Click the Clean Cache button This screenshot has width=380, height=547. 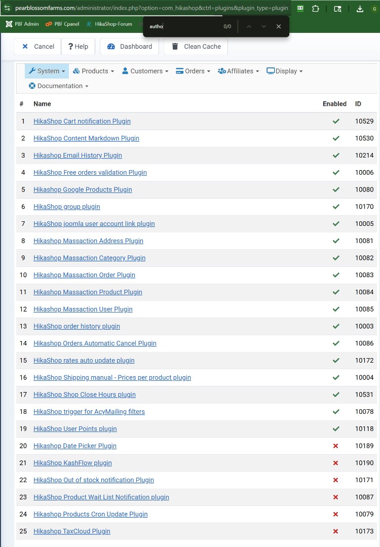(196, 47)
